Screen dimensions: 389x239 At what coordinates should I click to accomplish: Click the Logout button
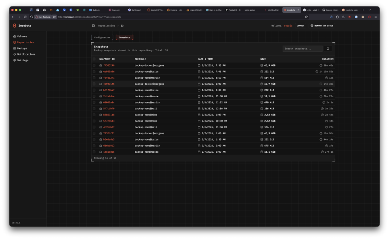300,25
